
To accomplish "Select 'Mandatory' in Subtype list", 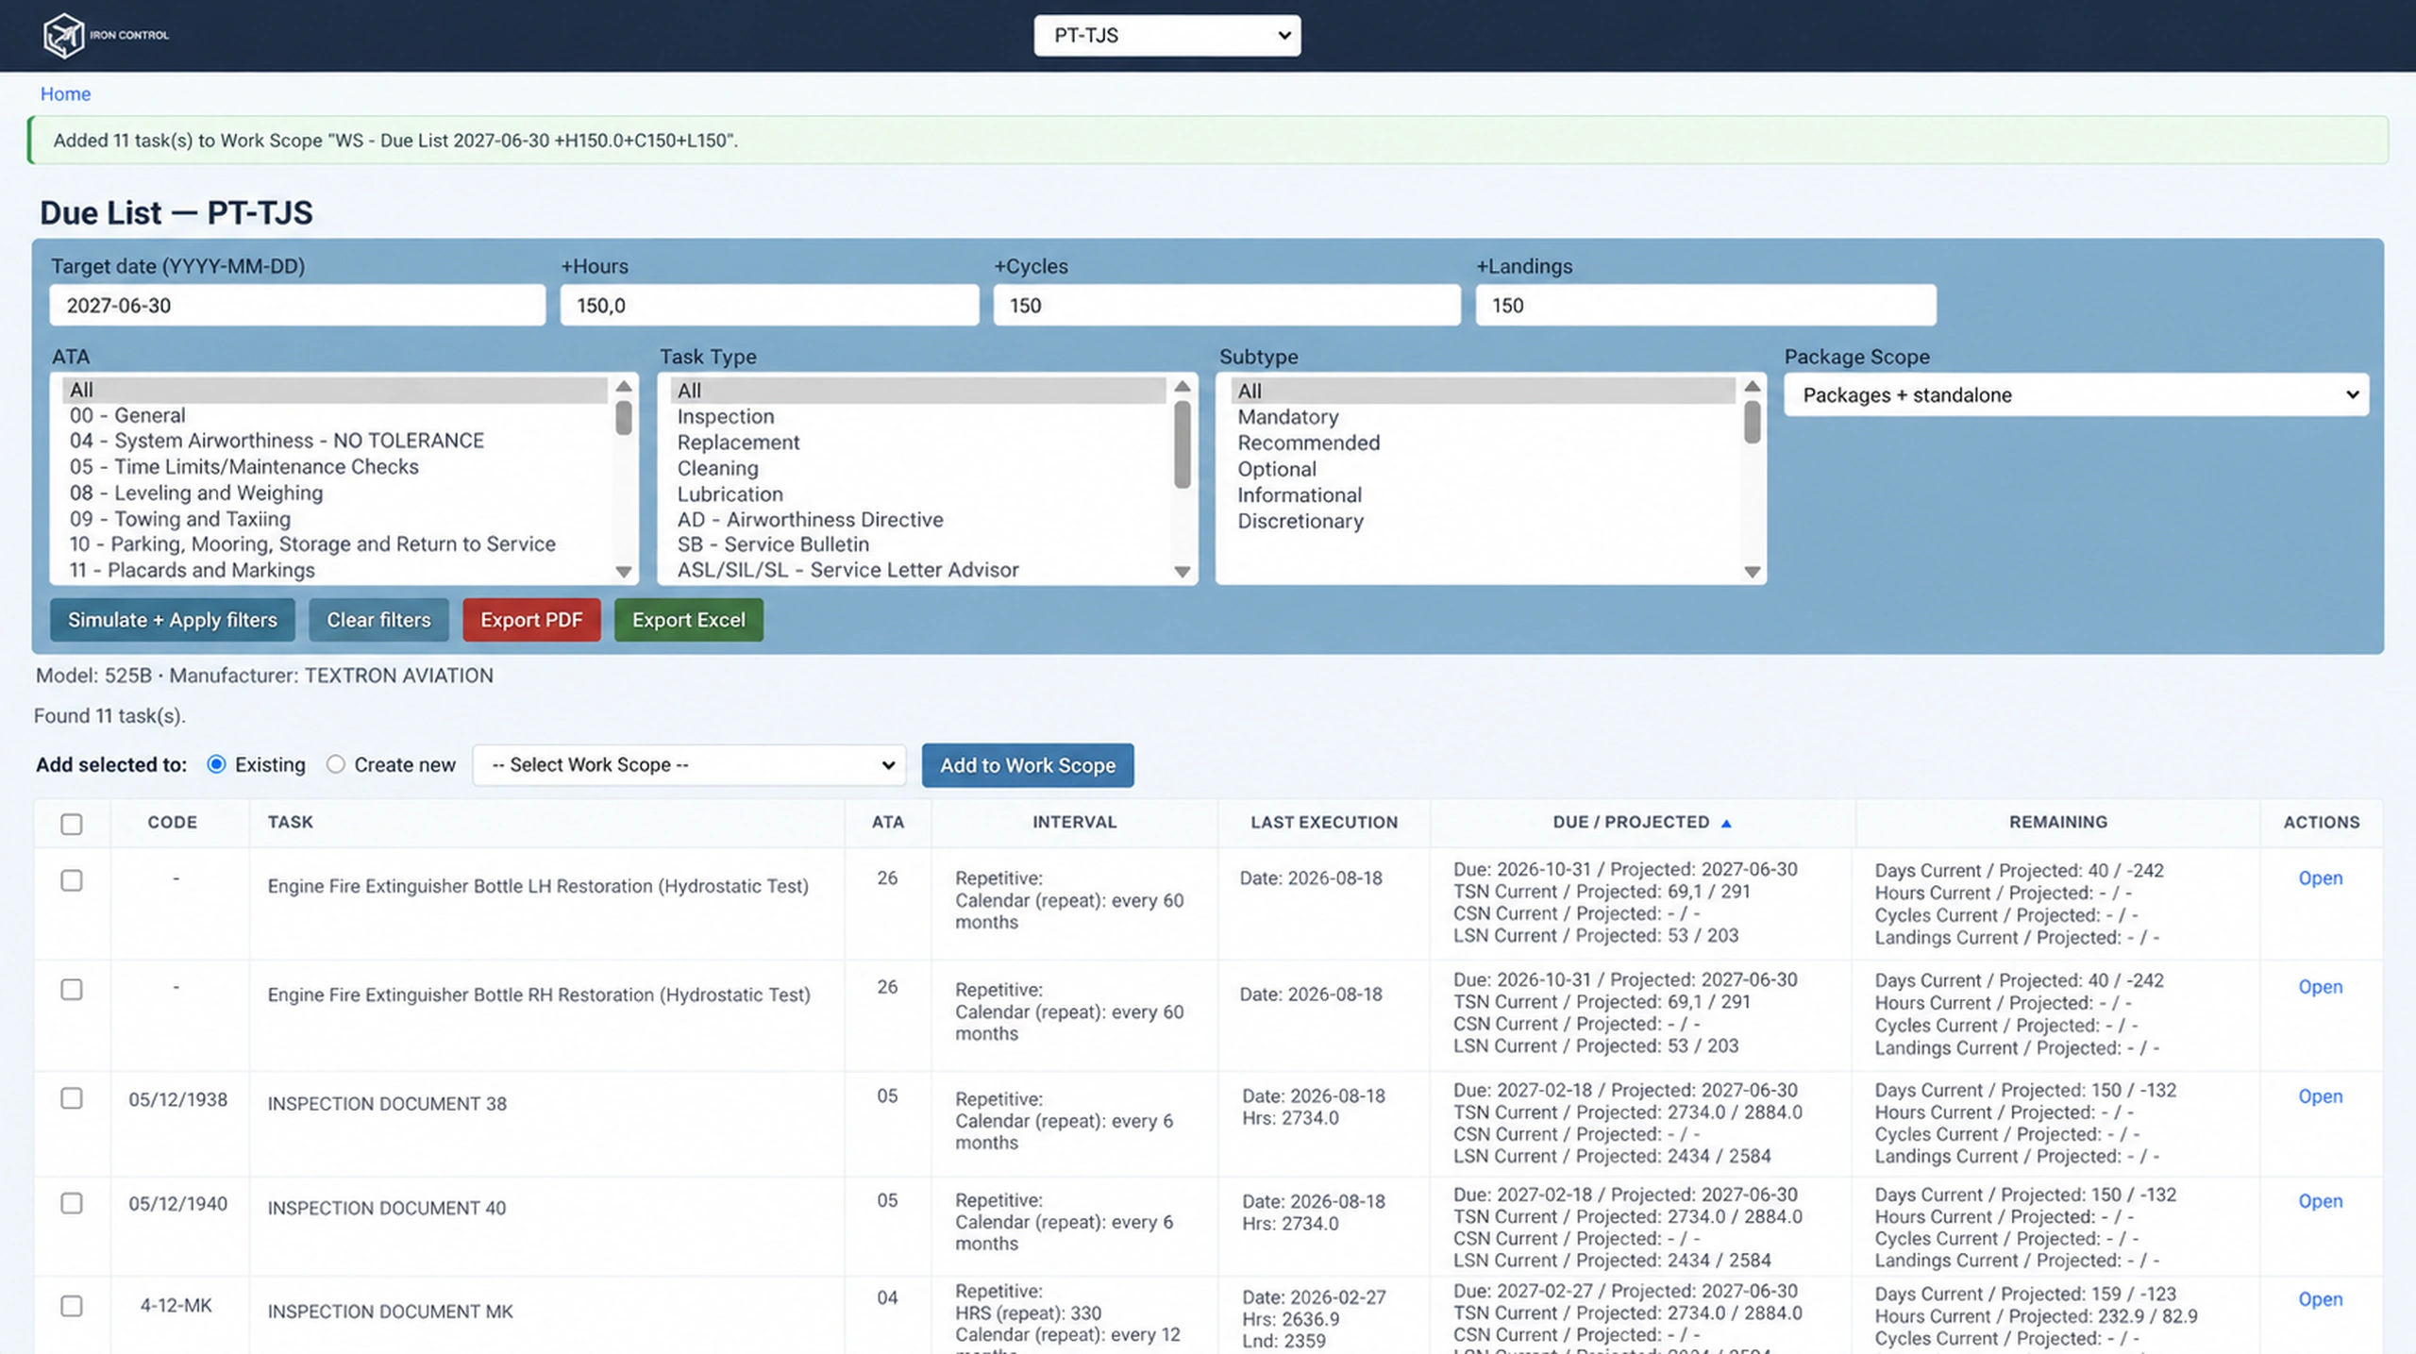I will tap(1287, 416).
